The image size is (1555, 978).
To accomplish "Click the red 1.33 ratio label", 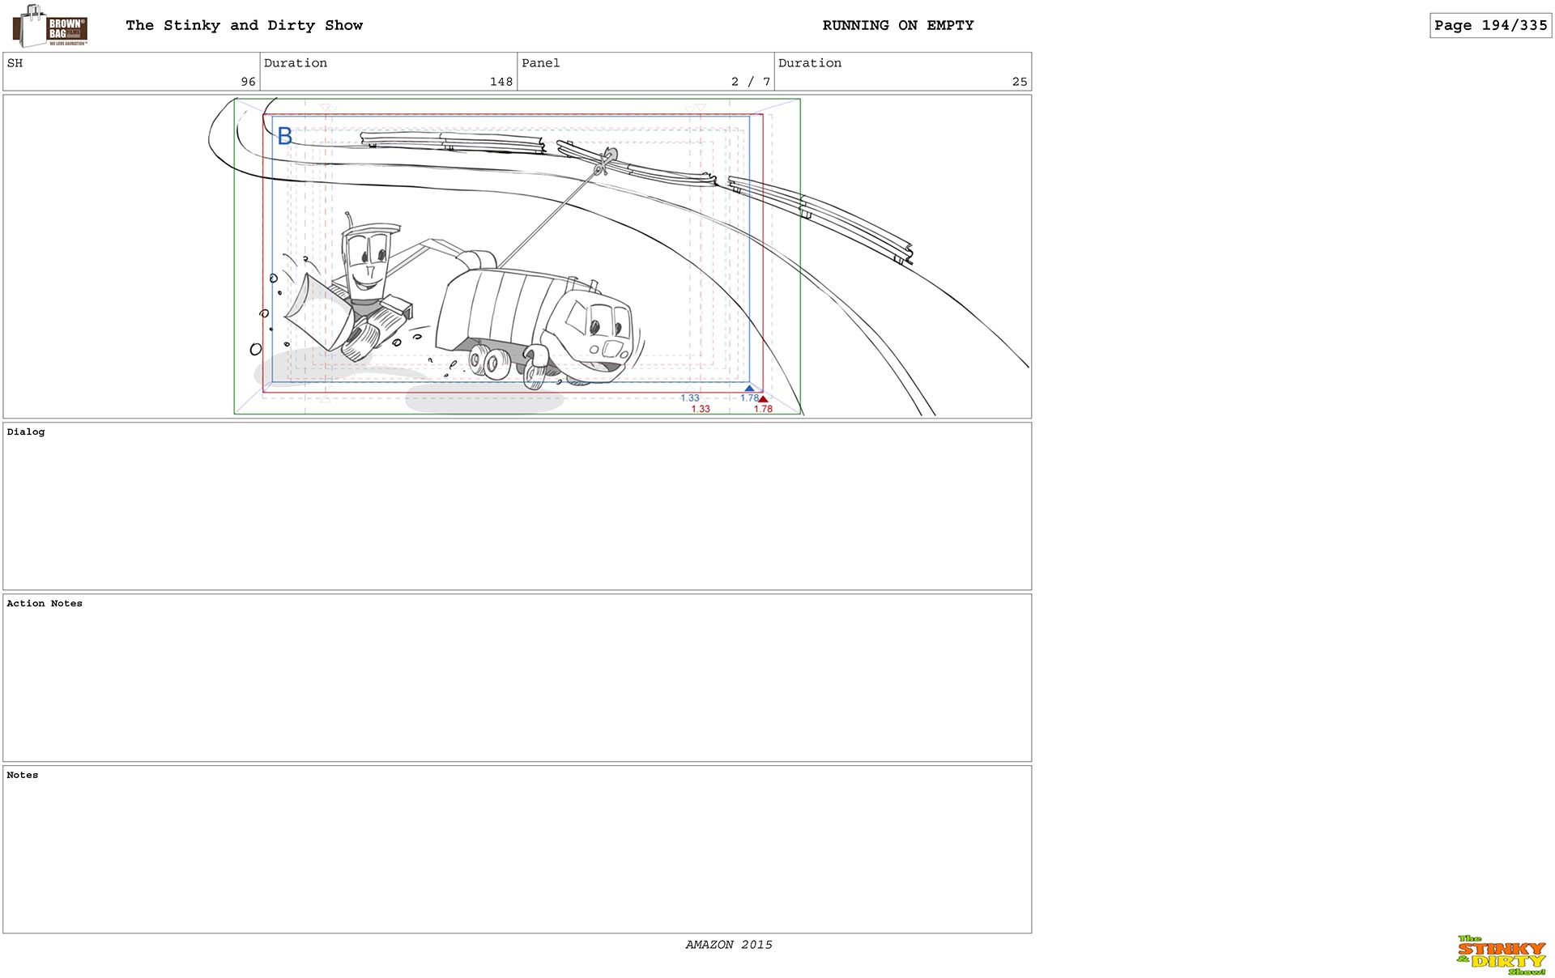I will pos(701,409).
